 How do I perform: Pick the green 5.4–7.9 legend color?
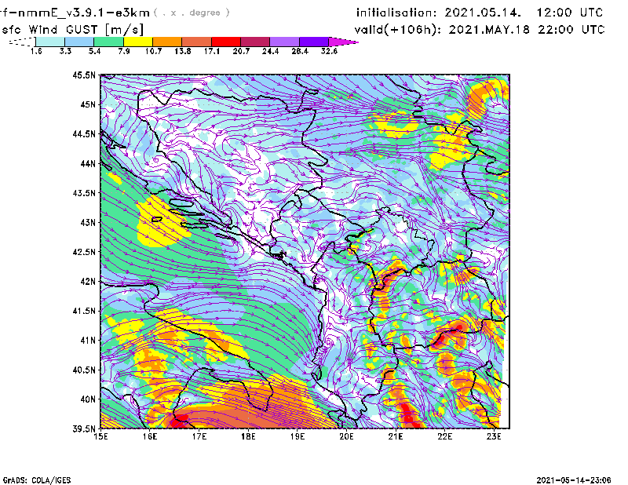[x=108, y=42]
